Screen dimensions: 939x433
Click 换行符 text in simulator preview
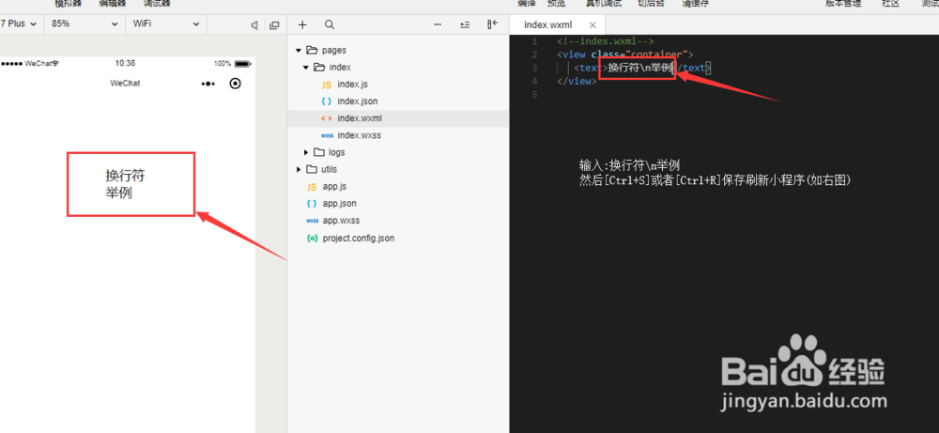[125, 176]
